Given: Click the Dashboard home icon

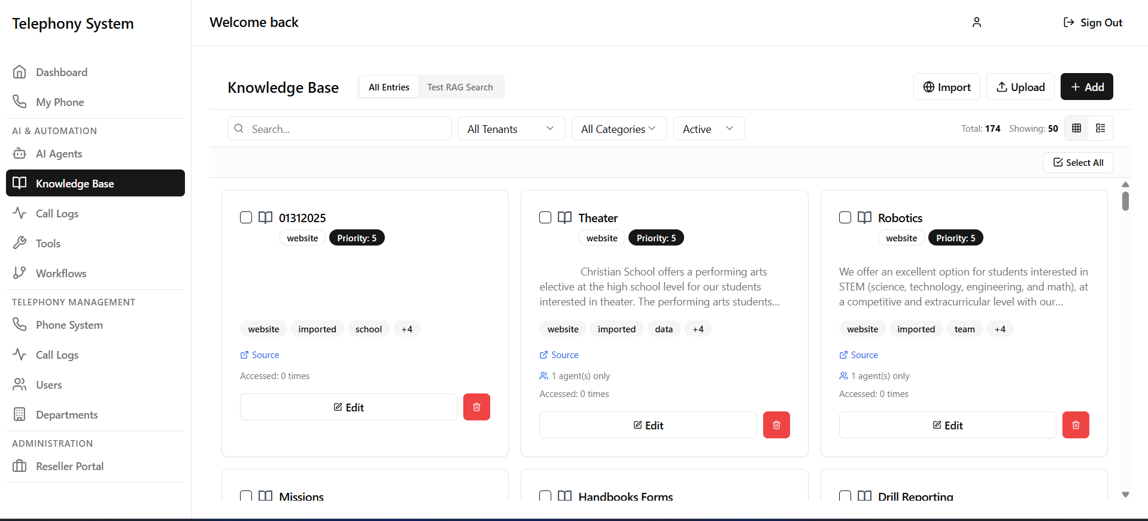Looking at the screenshot, I should coord(20,72).
